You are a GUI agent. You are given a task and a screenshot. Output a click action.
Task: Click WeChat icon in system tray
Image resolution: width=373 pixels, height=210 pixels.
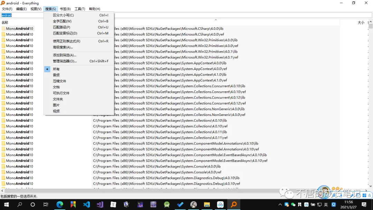pos(293,204)
